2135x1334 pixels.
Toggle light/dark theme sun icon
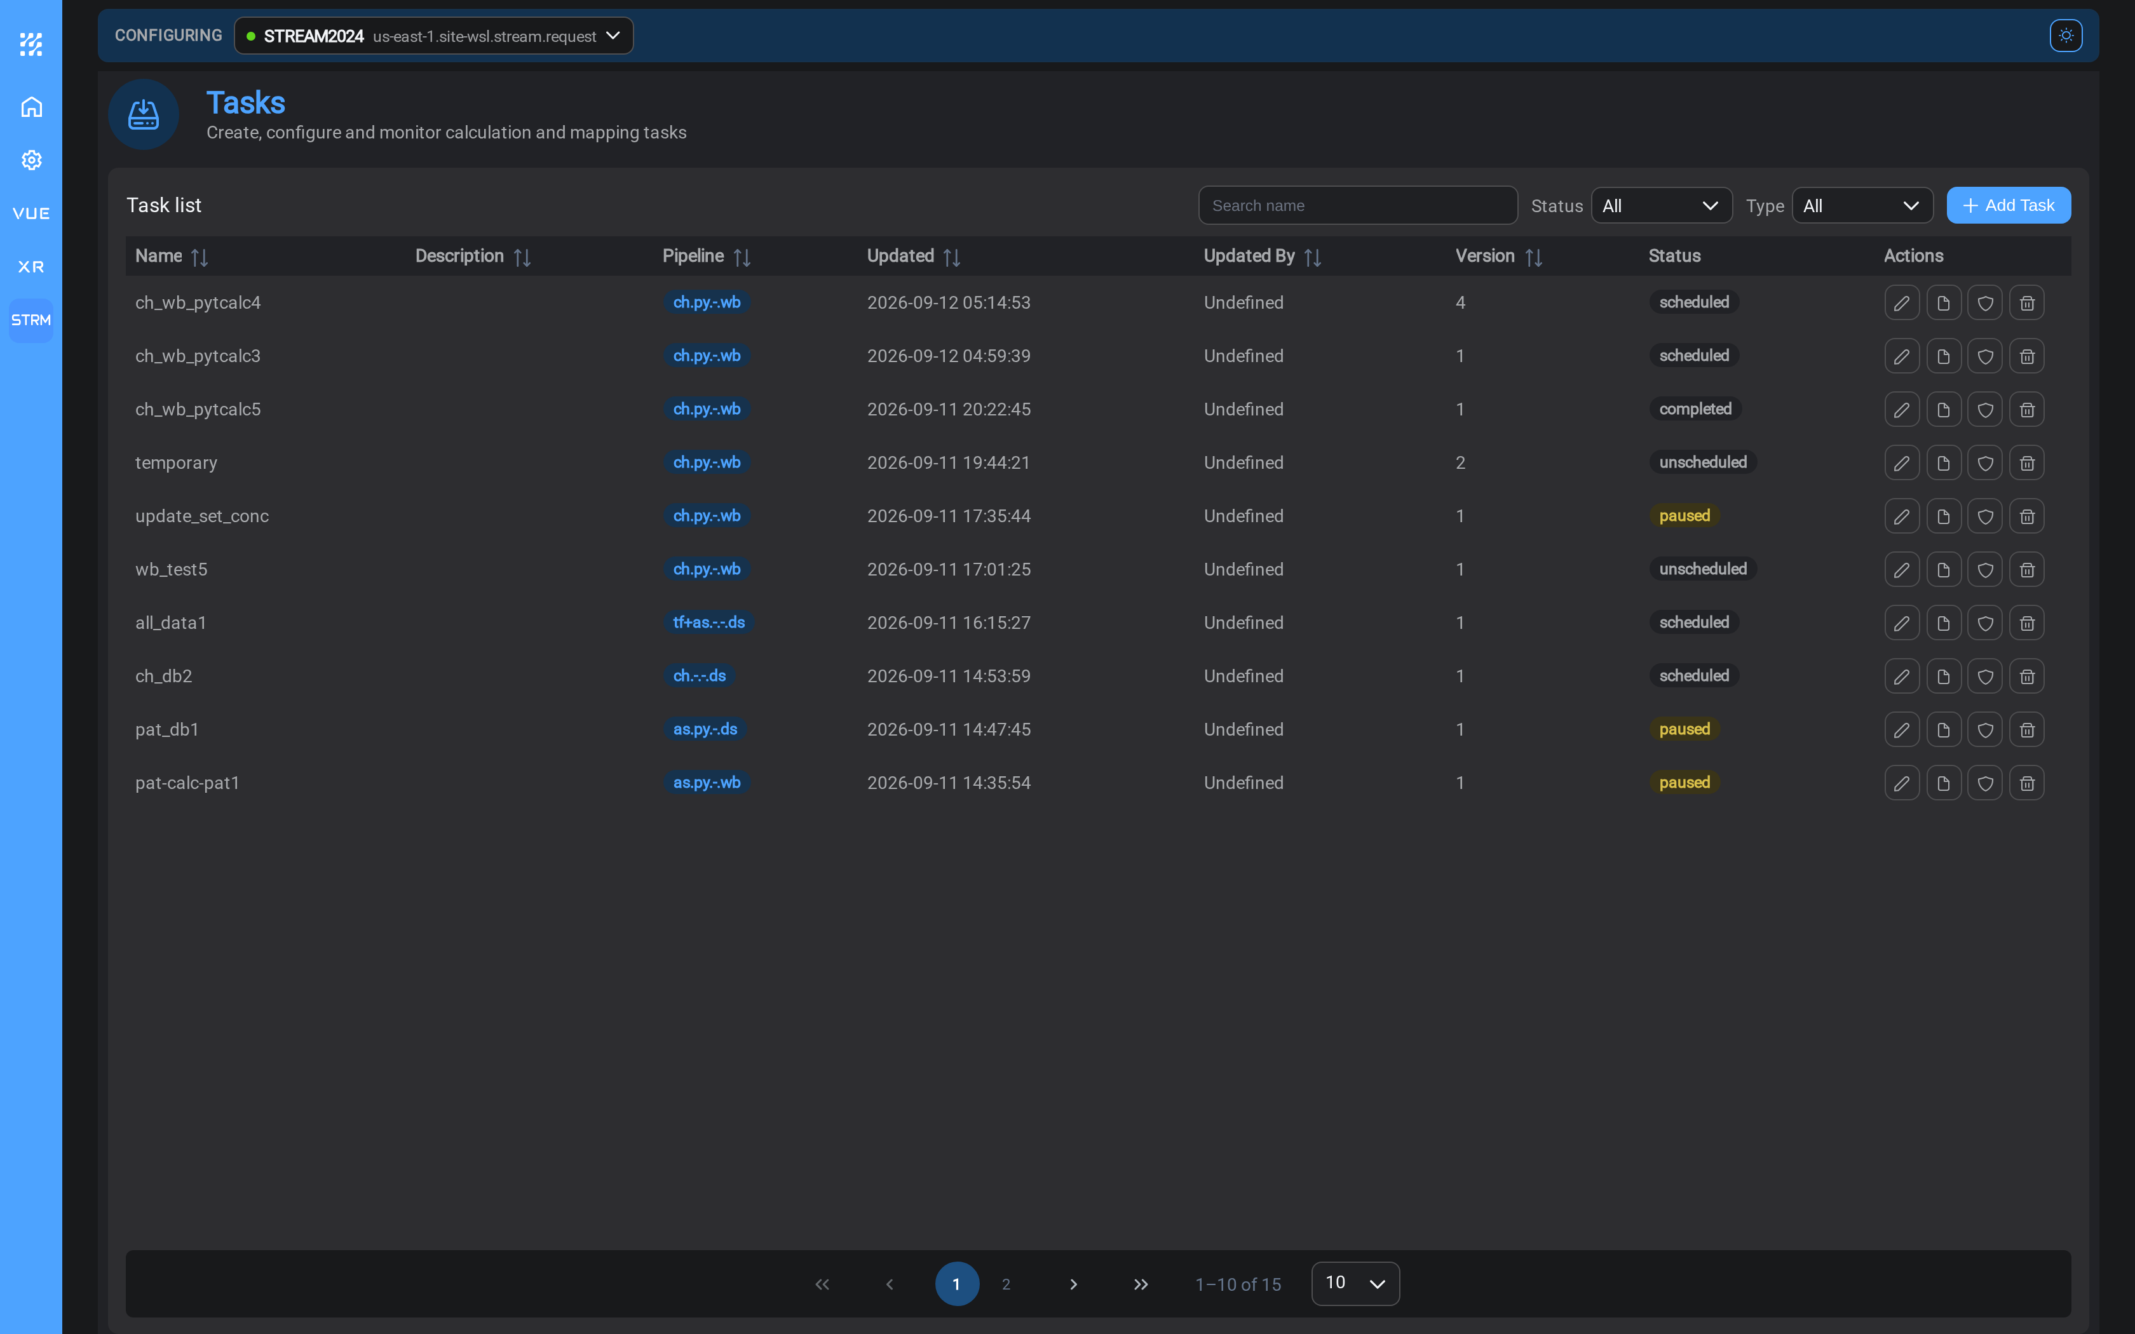point(2065,36)
